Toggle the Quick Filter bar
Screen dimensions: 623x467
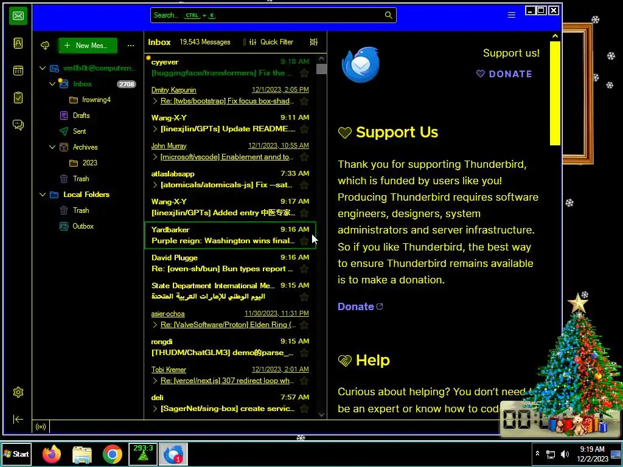pyautogui.click(x=273, y=42)
